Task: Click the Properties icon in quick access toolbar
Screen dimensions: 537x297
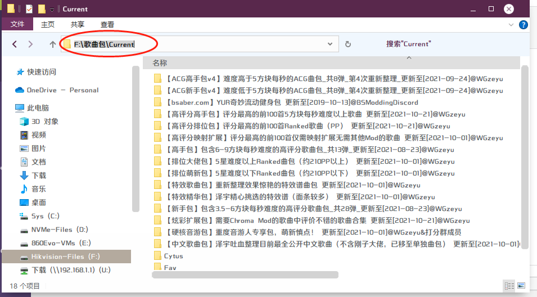Action: click(29, 9)
